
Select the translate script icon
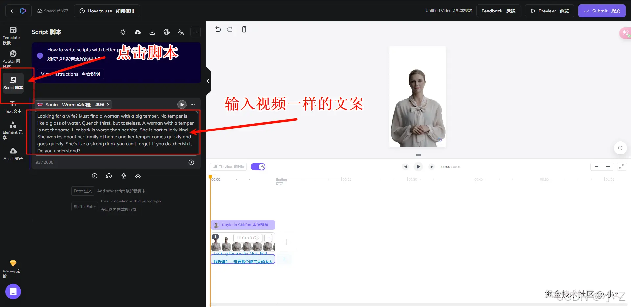181,32
